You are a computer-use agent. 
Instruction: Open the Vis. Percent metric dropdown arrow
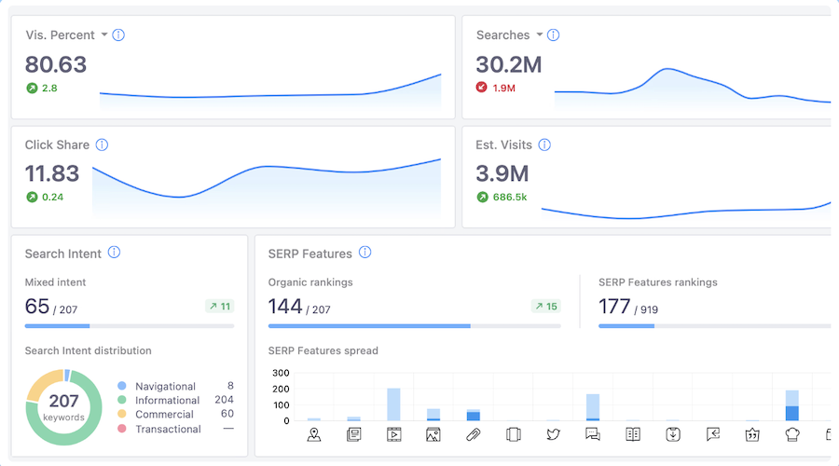click(x=104, y=34)
